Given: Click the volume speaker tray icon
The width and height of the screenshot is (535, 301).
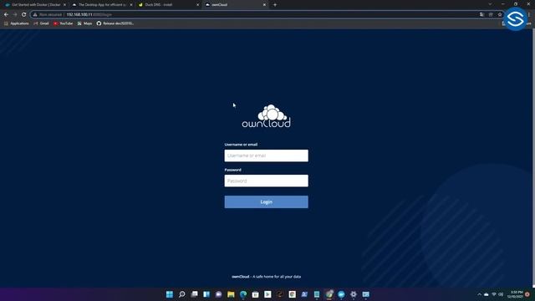Looking at the screenshot, I should click(501, 294).
